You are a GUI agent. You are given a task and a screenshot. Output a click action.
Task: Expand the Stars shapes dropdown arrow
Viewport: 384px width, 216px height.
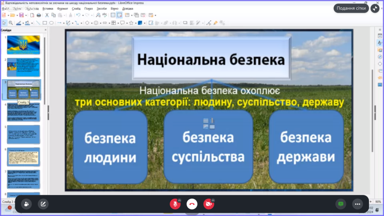(x=135, y=23)
